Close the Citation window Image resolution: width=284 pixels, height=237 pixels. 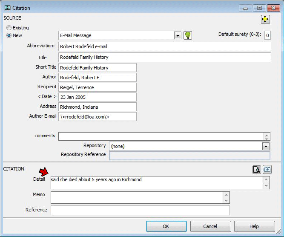click(x=273, y=8)
